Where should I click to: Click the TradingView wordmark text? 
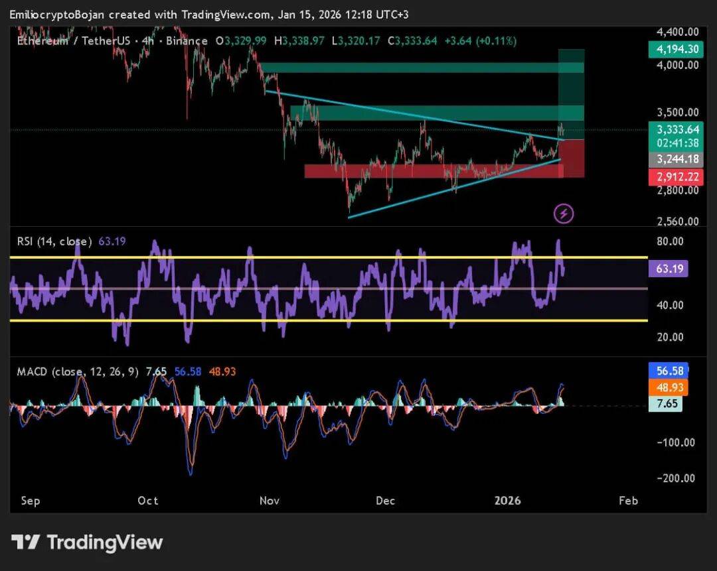point(105,542)
